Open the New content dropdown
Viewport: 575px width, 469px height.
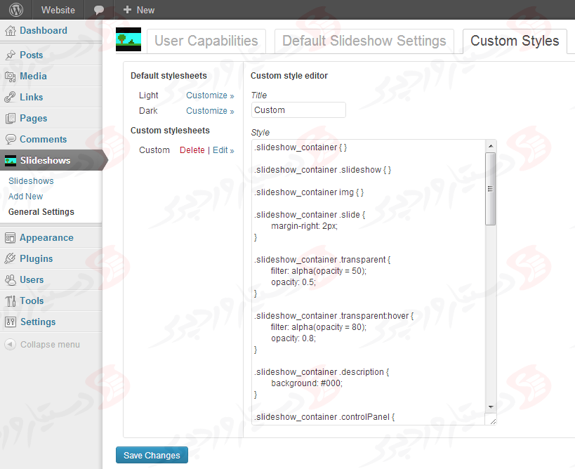click(138, 10)
